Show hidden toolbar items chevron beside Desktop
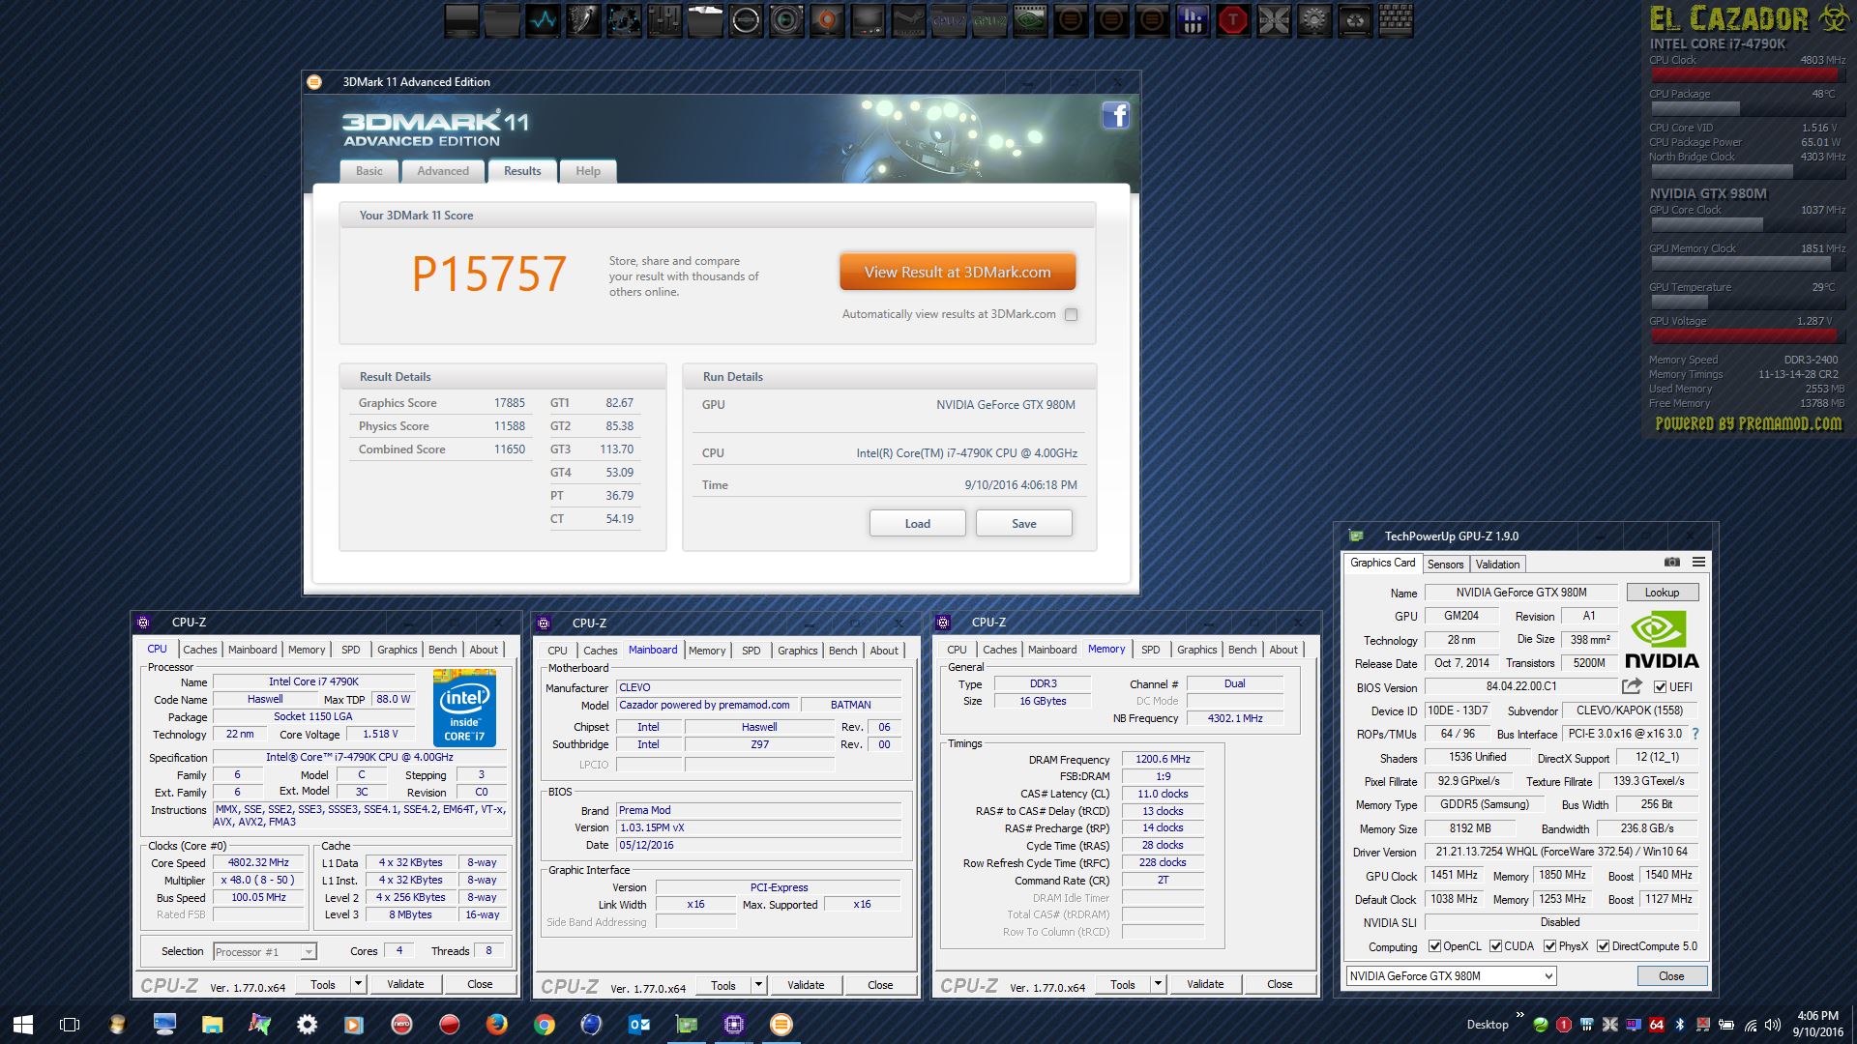1857x1044 pixels. coord(1519,1015)
